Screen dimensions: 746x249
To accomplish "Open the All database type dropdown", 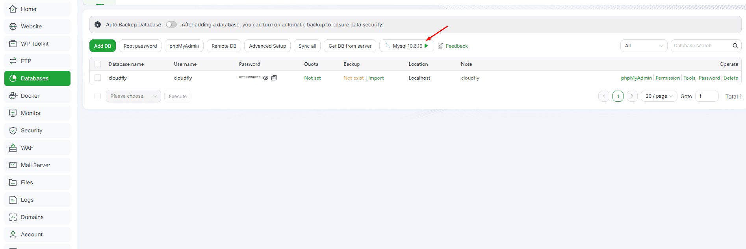I will (644, 46).
